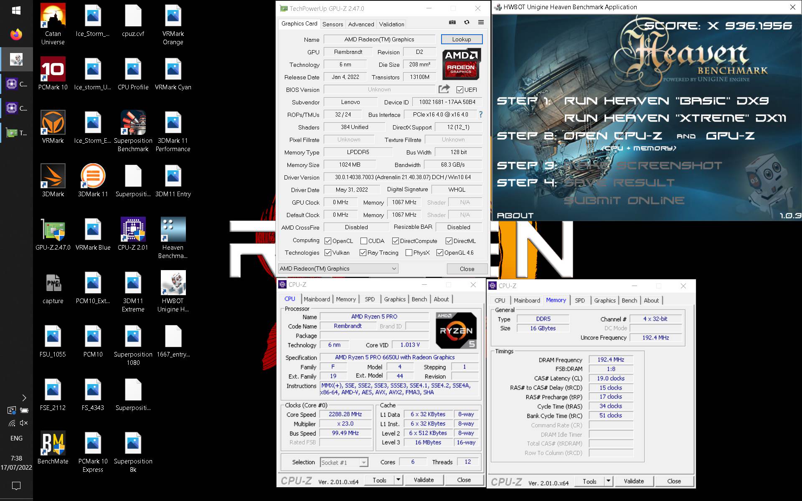Viewport: 802px width, 501px height.
Task: Click the Wi-Fi network tray icon
Action: pos(12,423)
